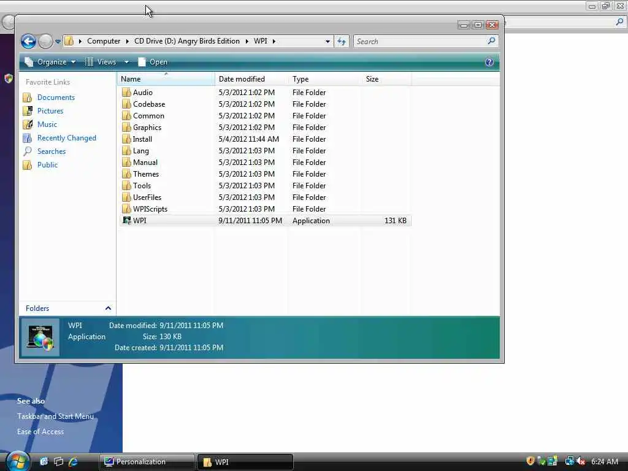
Task: Go back using the blue Back arrow
Action: pos(28,41)
